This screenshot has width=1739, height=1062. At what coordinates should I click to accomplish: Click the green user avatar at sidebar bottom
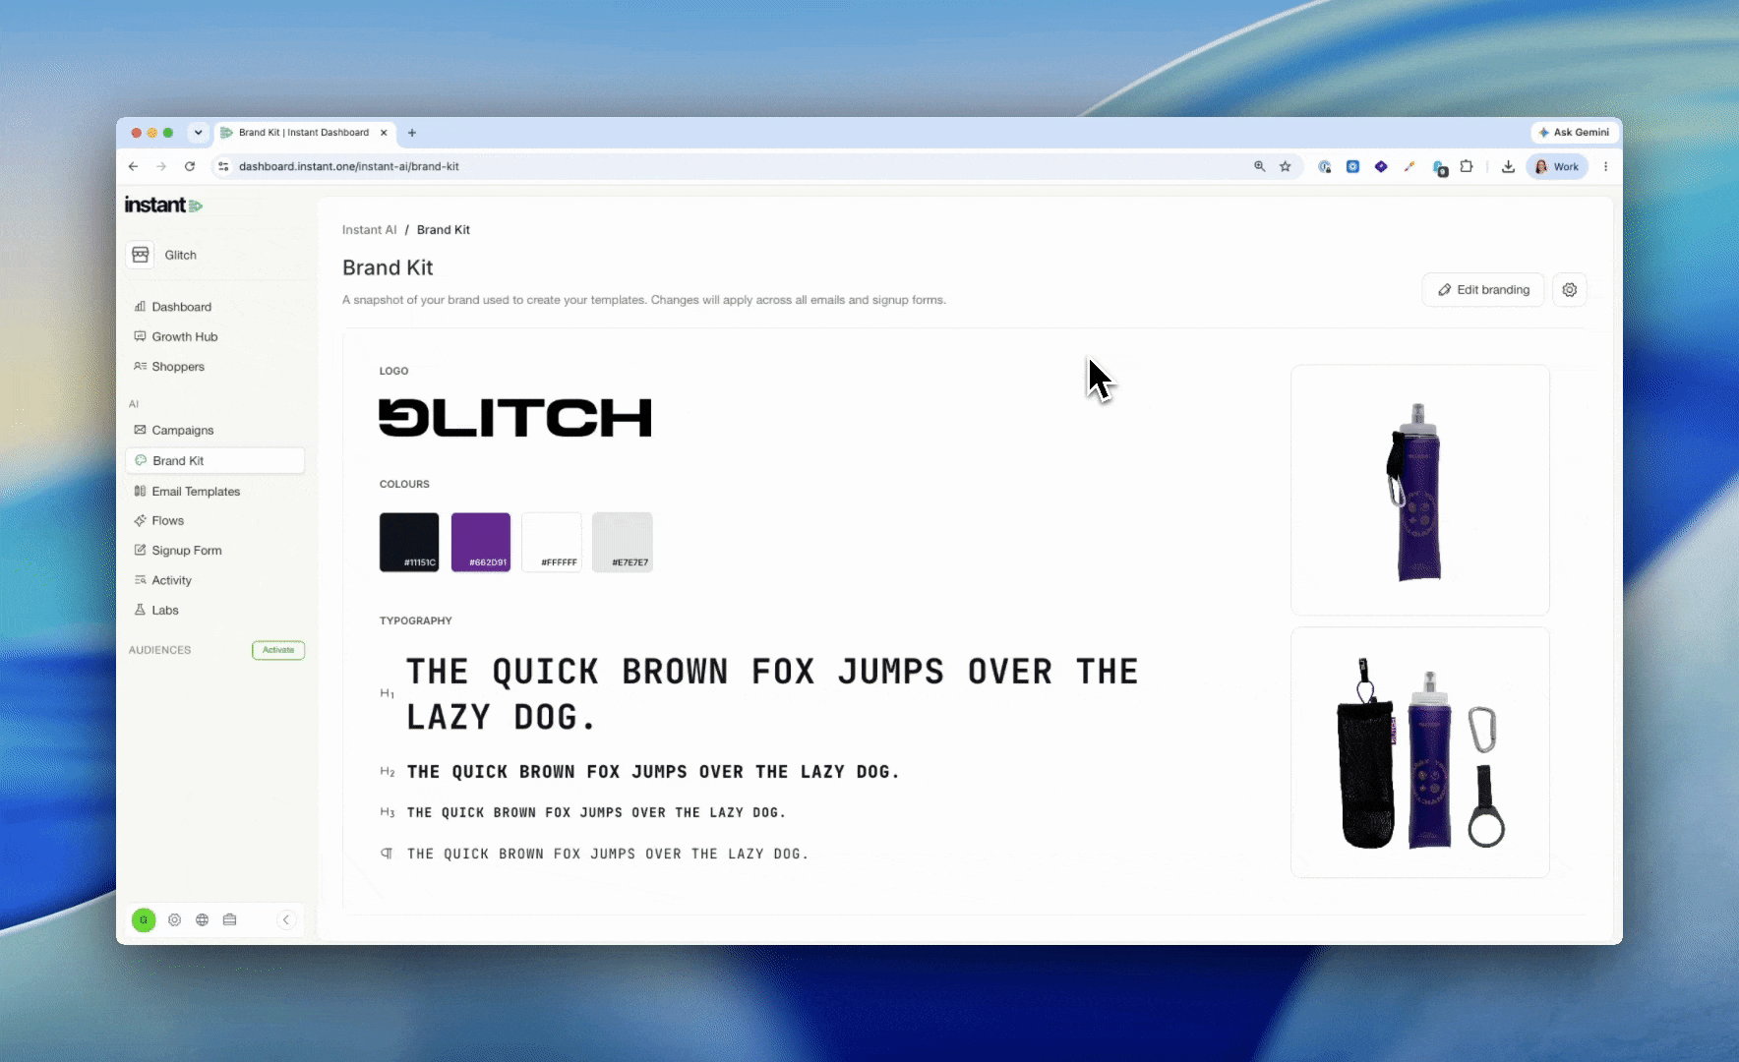pos(144,920)
